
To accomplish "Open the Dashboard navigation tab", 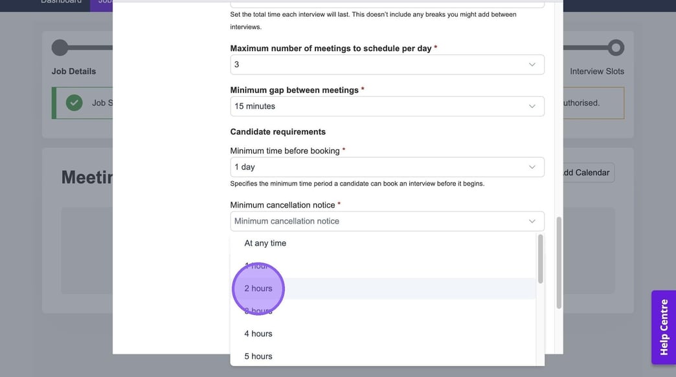I will click(x=62, y=2).
